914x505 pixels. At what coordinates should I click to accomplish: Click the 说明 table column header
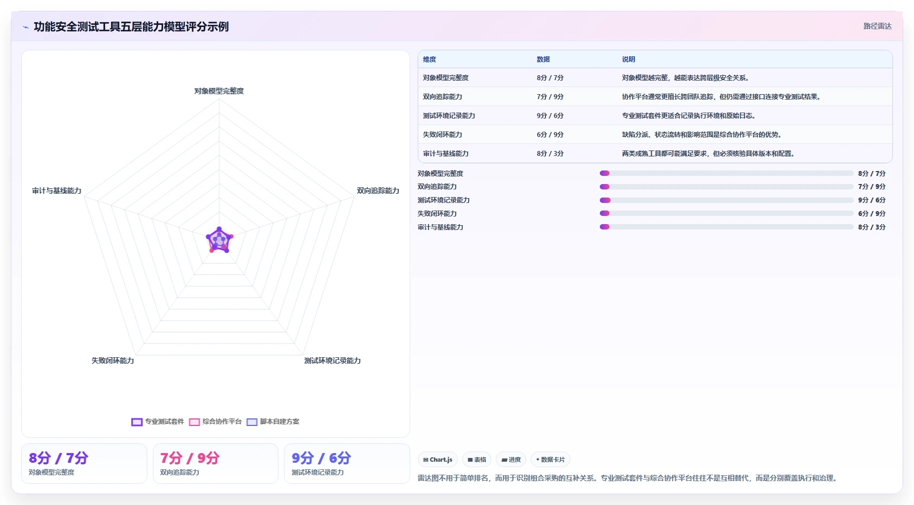point(628,60)
